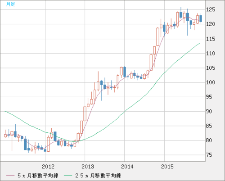The height and width of the screenshot is (181, 225).
Task: Click the 95 price axis label
Action: point(209,97)
